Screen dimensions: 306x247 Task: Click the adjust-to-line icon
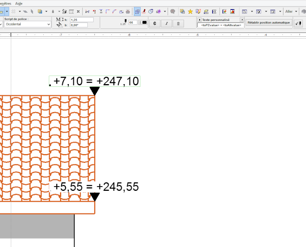click(101, 11)
